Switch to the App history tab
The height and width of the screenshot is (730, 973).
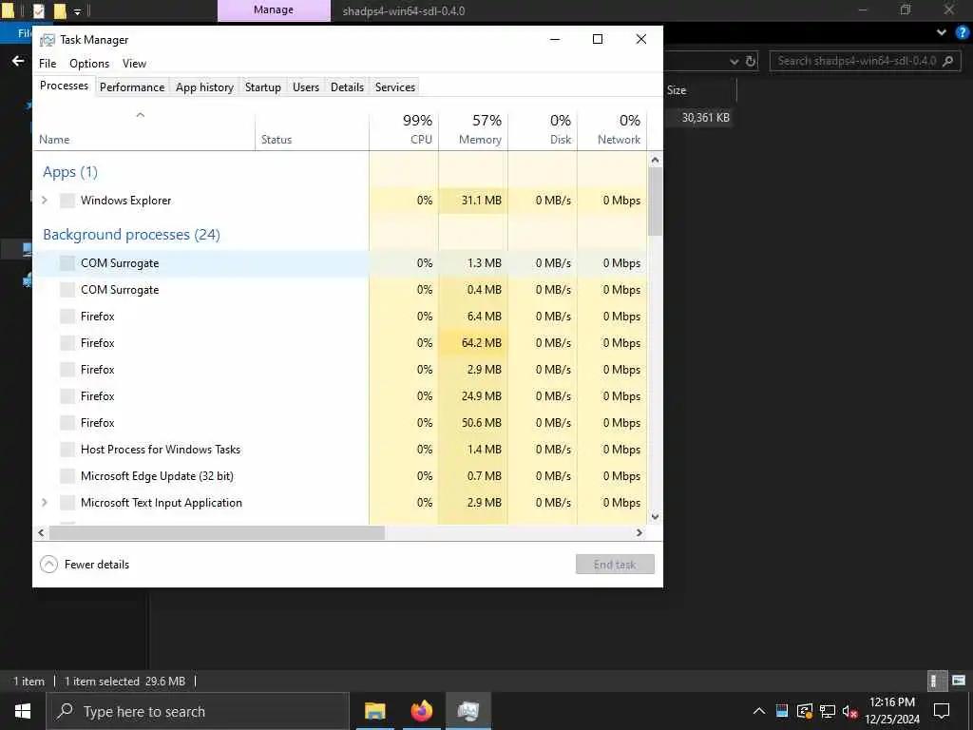(x=205, y=87)
